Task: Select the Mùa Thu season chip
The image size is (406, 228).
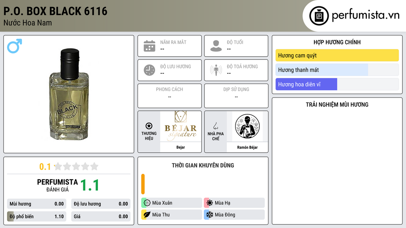Action: 171,215
